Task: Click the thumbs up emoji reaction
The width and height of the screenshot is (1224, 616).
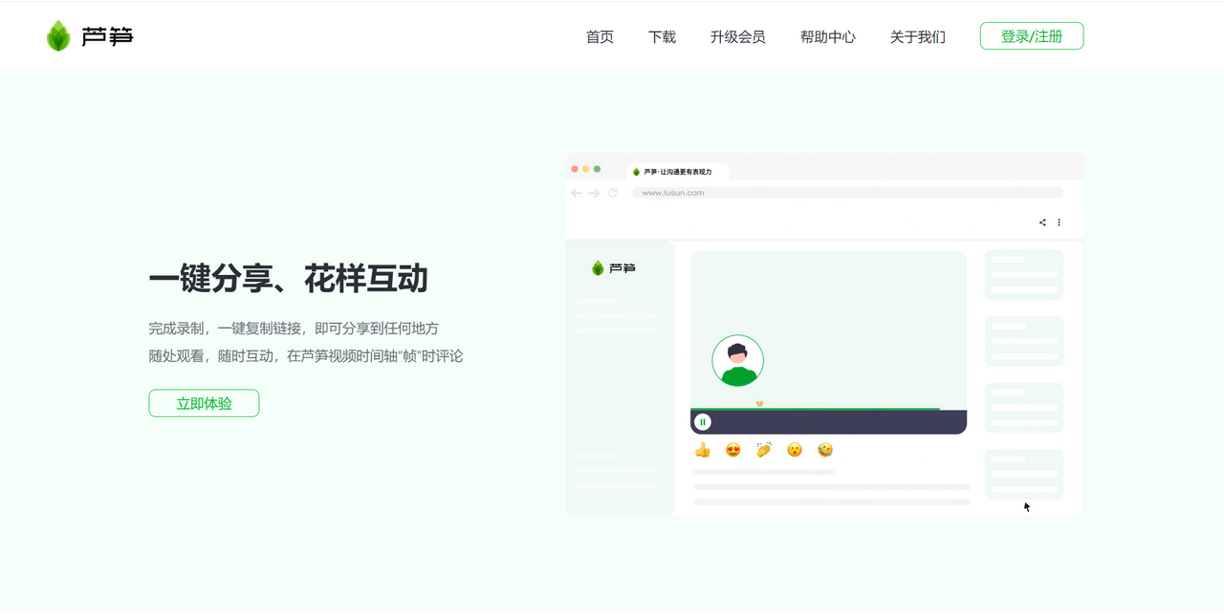Action: coord(703,450)
